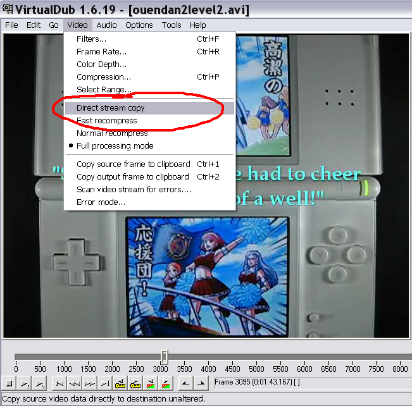Close the open Video menu

77,25
